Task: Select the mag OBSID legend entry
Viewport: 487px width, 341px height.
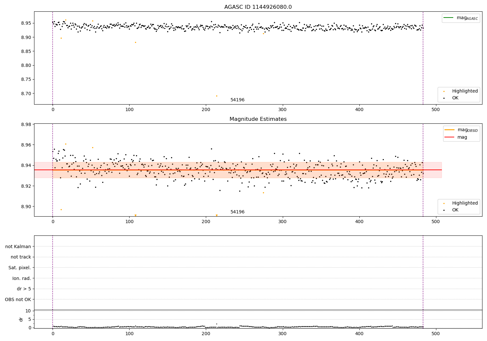Action: [461, 130]
